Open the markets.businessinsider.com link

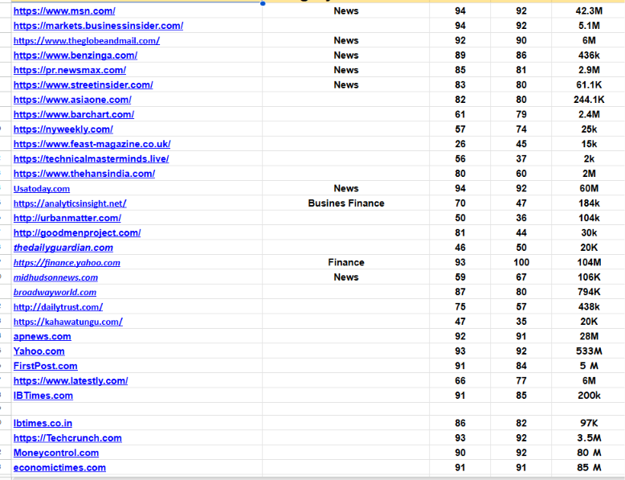(98, 26)
